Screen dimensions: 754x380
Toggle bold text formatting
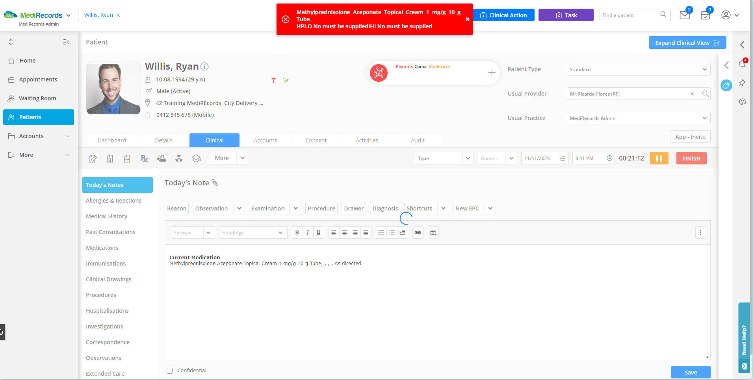tap(297, 232)
